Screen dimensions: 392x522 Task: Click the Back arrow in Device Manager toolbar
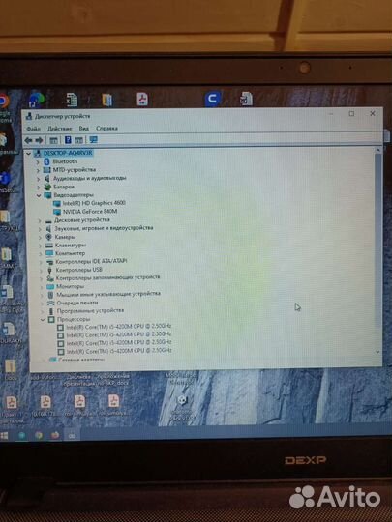coord(28,140)
